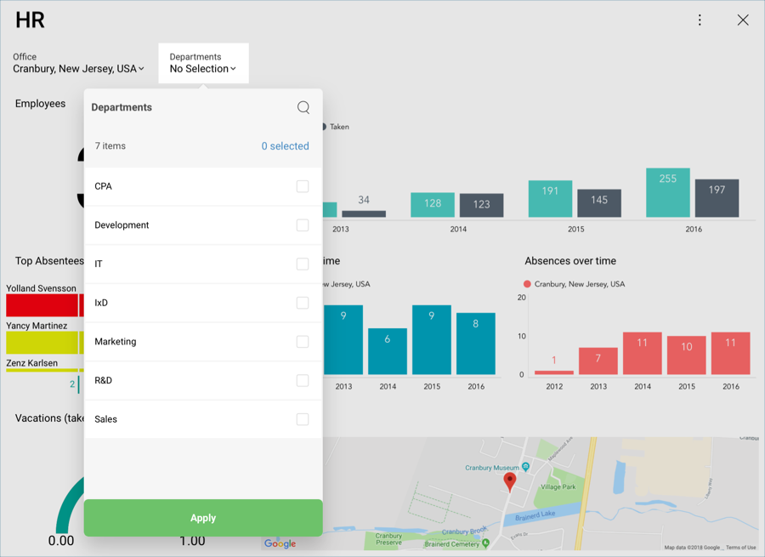
Task: Pick IxD from the departments list
Action: (101, 303)
